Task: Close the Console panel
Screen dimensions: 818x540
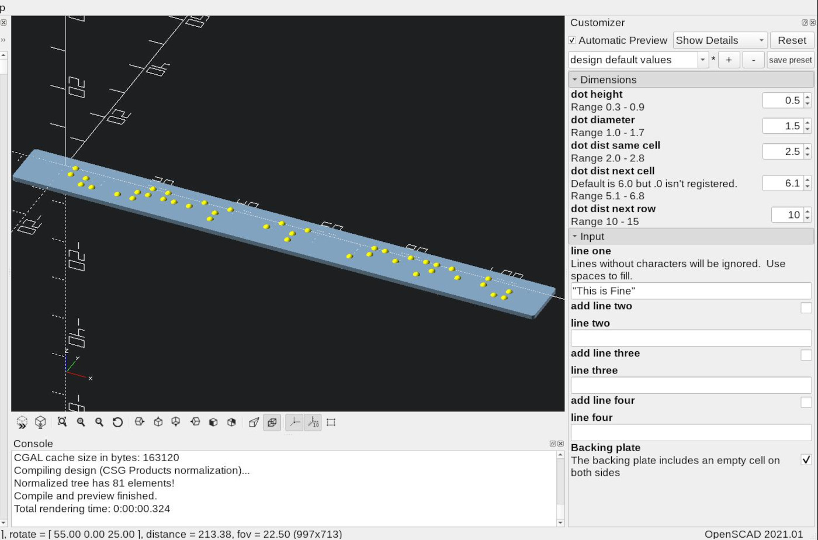Action: [x=560, y=444]
